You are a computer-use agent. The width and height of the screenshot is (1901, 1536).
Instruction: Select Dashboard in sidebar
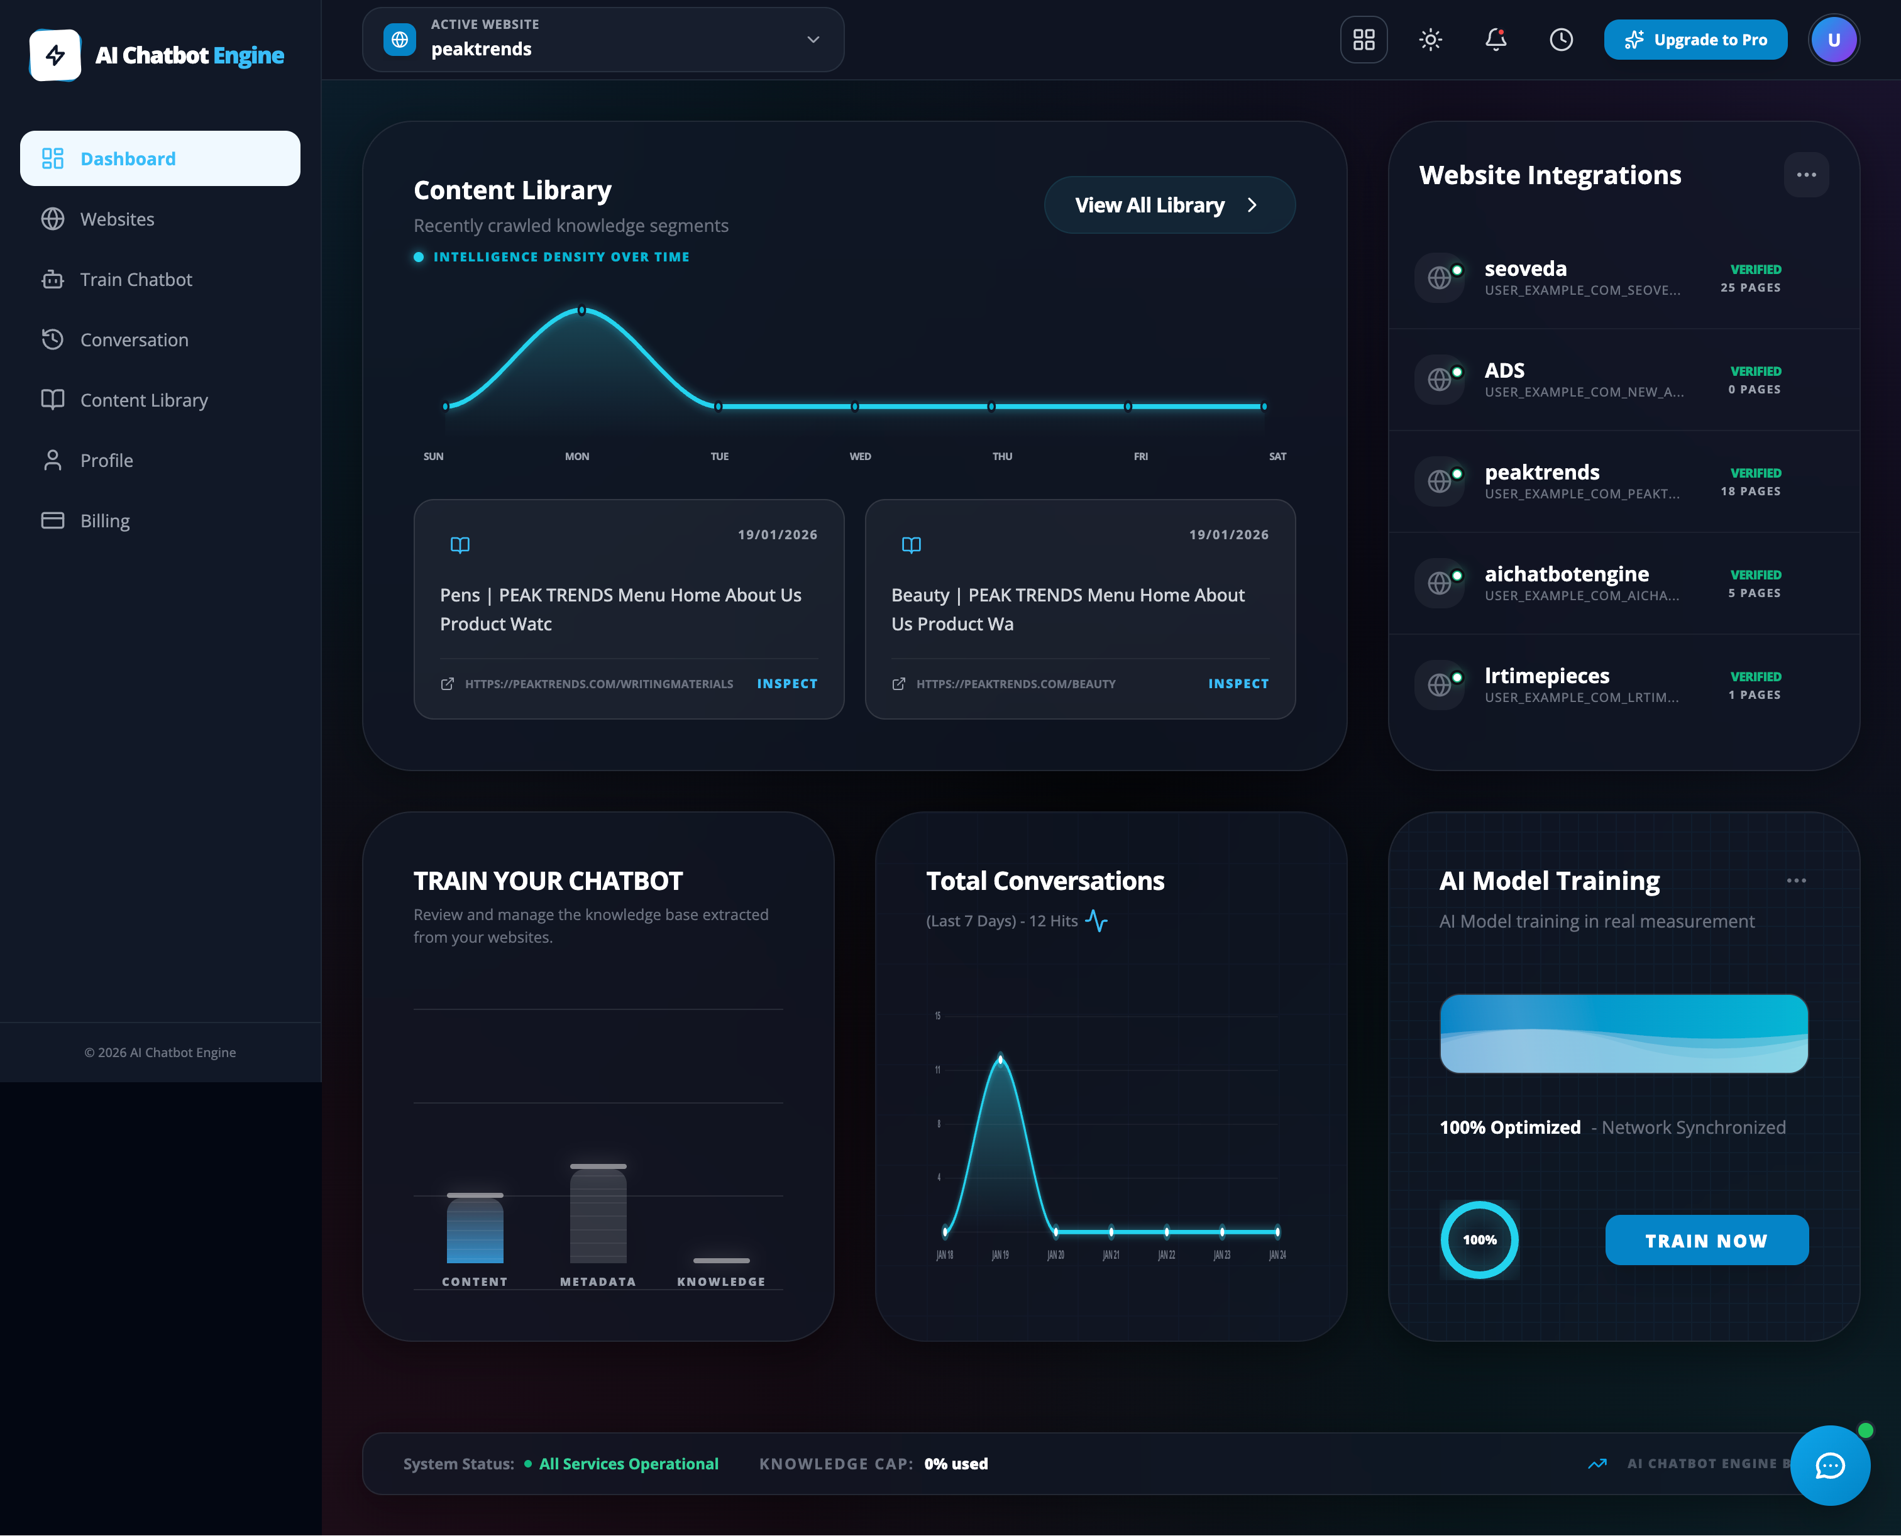(160, 158)
